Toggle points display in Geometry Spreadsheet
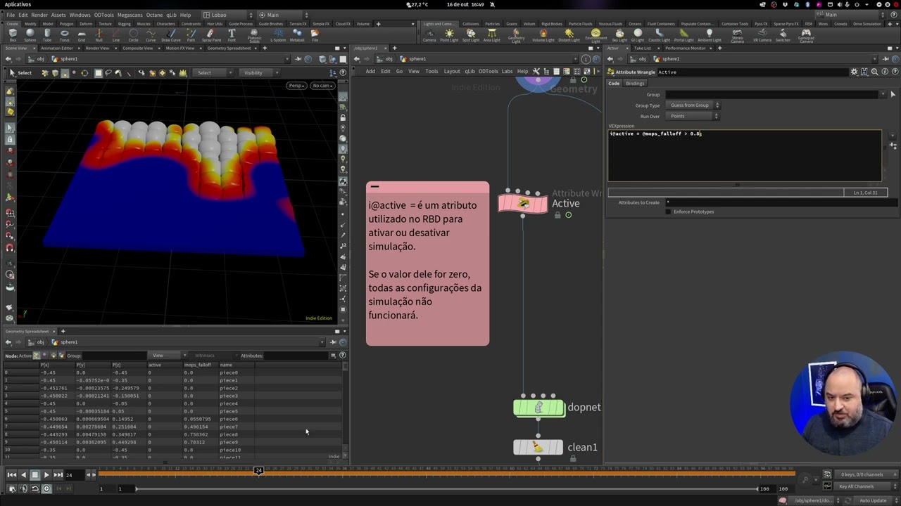The height and width of the screenshot is (506, 901). tap(37, 356)
